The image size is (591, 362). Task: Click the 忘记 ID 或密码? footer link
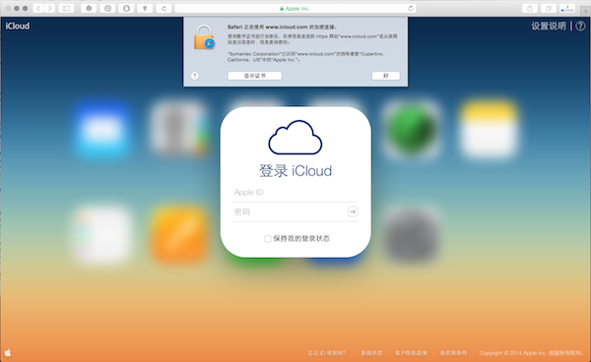click(x=326, y=353)
